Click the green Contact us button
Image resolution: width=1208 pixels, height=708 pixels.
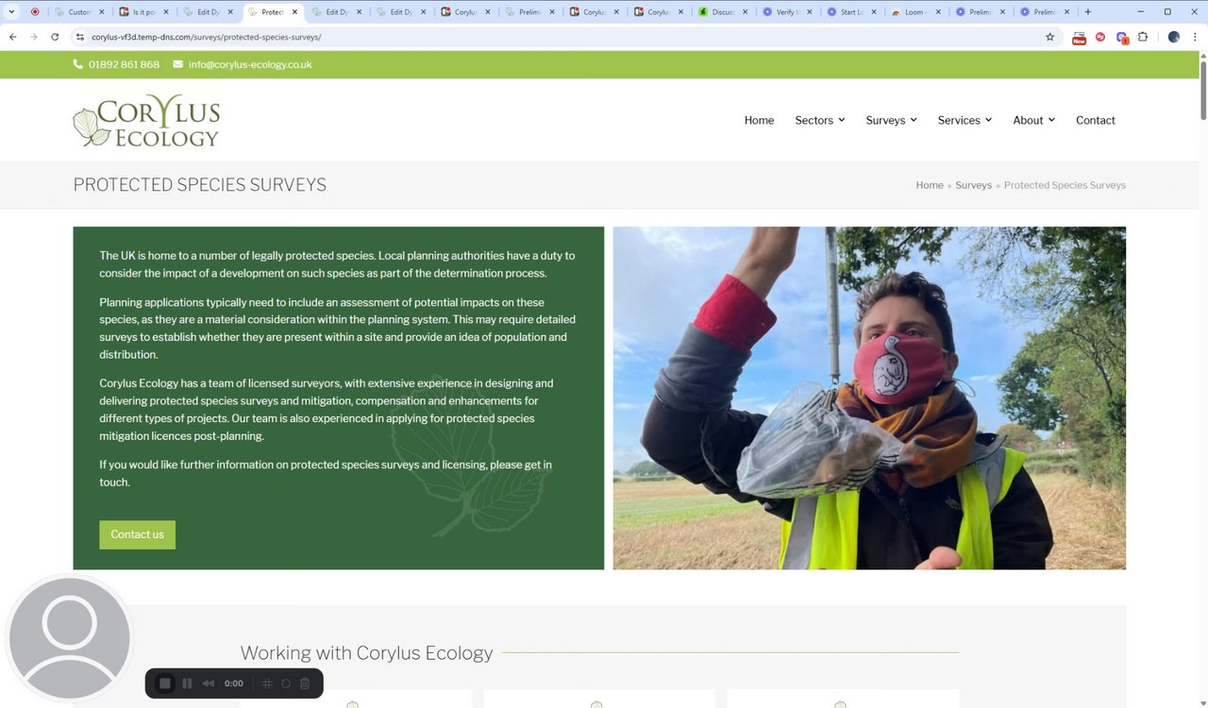(x=137, y=534)
